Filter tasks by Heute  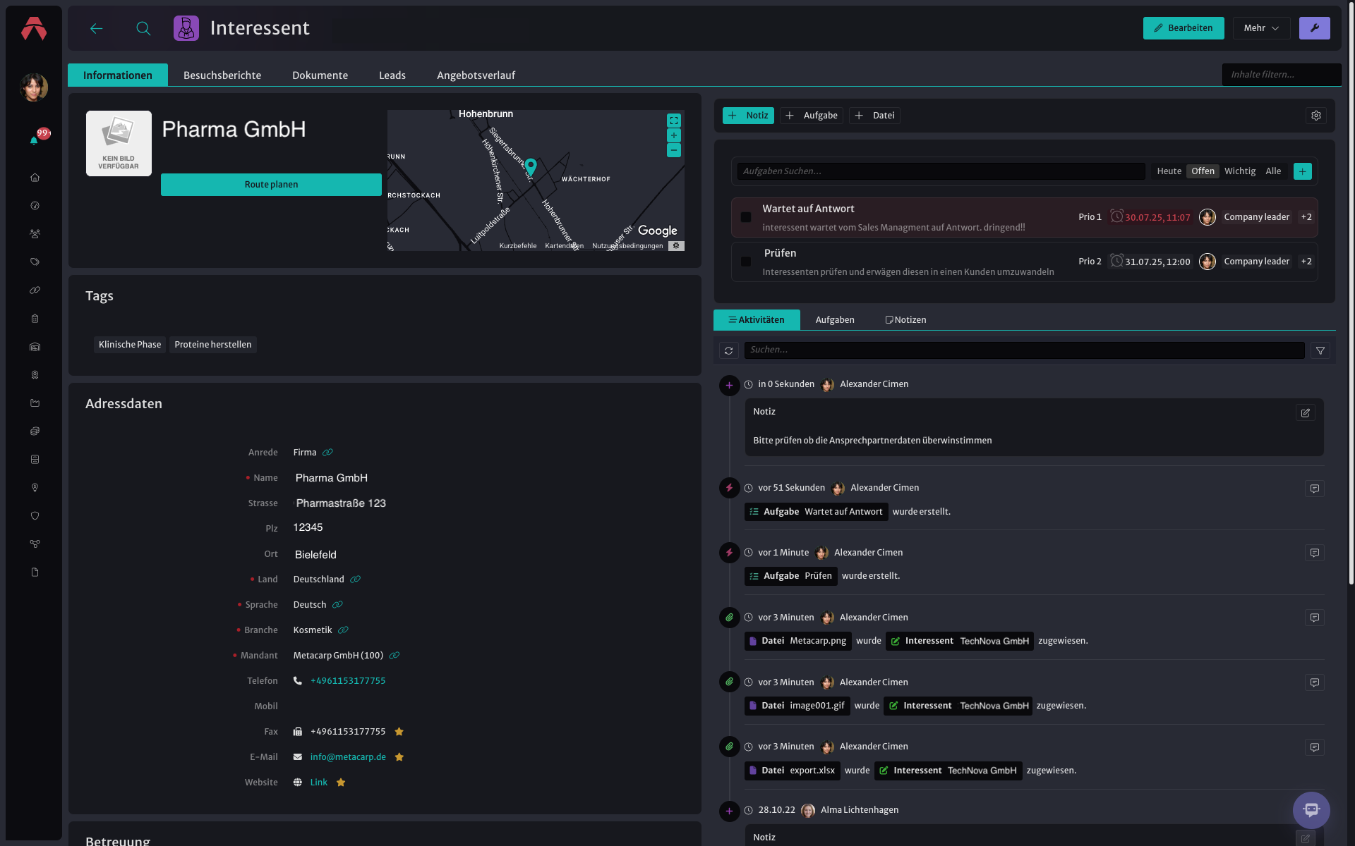tap(1169, 171)
